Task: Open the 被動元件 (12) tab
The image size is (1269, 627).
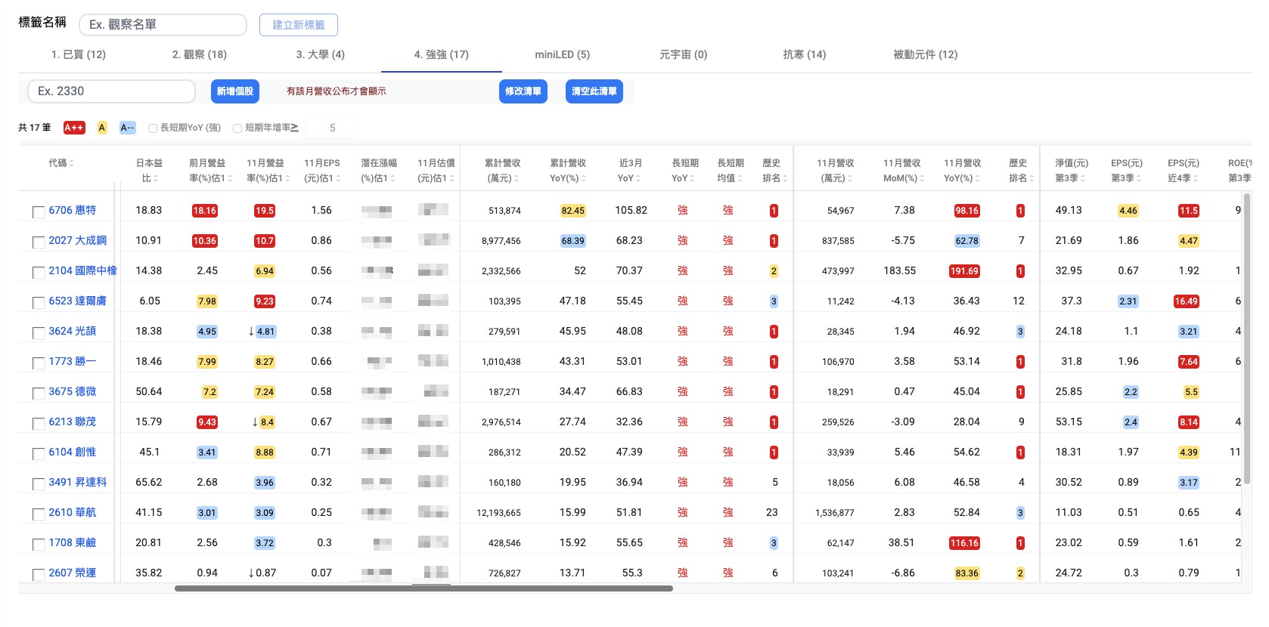Action: coord(926,54)
